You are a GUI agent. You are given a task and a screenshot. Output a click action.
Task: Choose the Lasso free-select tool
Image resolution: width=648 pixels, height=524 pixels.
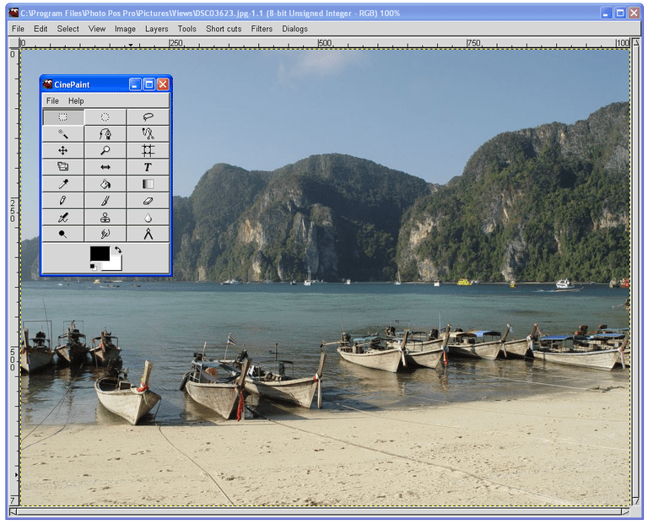pos(148,117)
